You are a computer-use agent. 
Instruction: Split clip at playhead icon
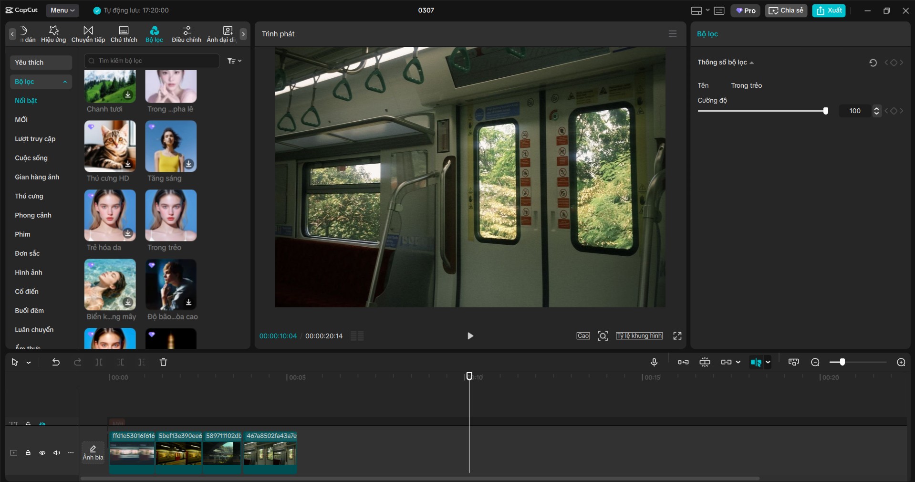click(99, 362)
